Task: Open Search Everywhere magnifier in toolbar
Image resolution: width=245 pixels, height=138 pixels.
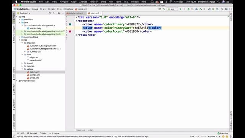Action: point(222,9)
